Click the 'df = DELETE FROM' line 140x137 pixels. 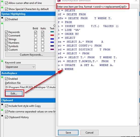pyautogui.click(x=72, y=14)
